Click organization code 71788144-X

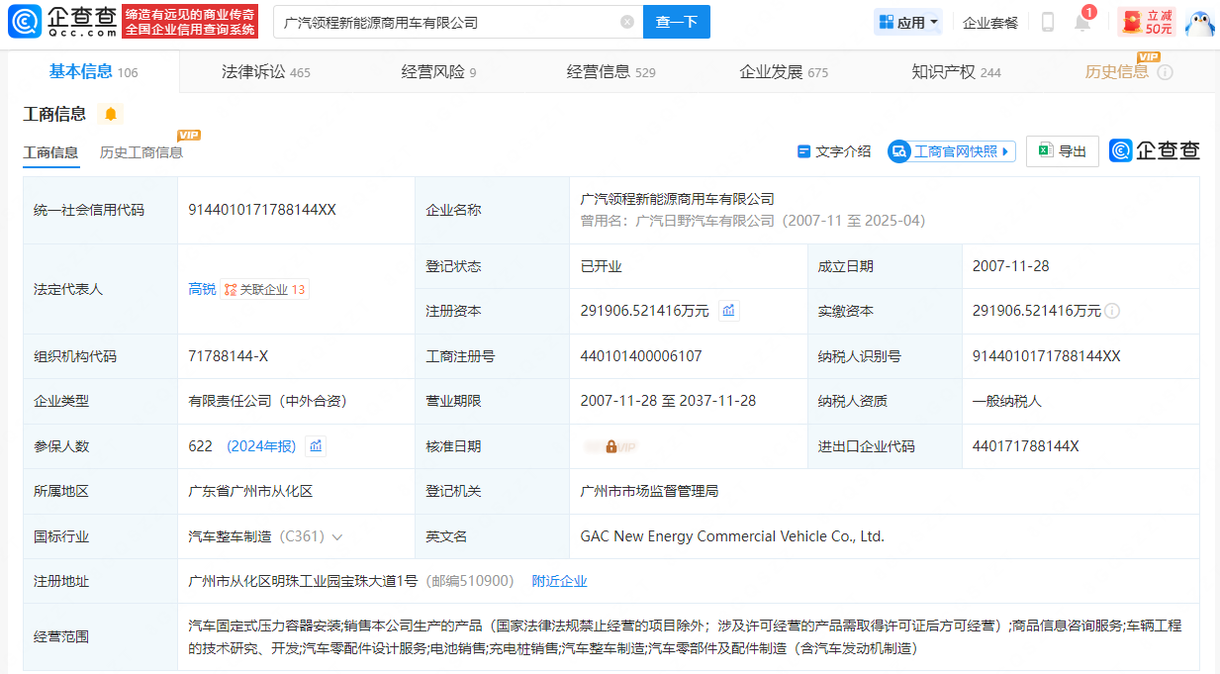click(x=228, y=356)
